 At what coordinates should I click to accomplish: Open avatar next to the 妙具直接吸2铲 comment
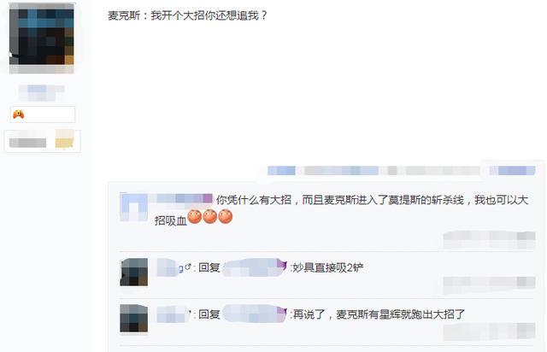pos(133,272)
